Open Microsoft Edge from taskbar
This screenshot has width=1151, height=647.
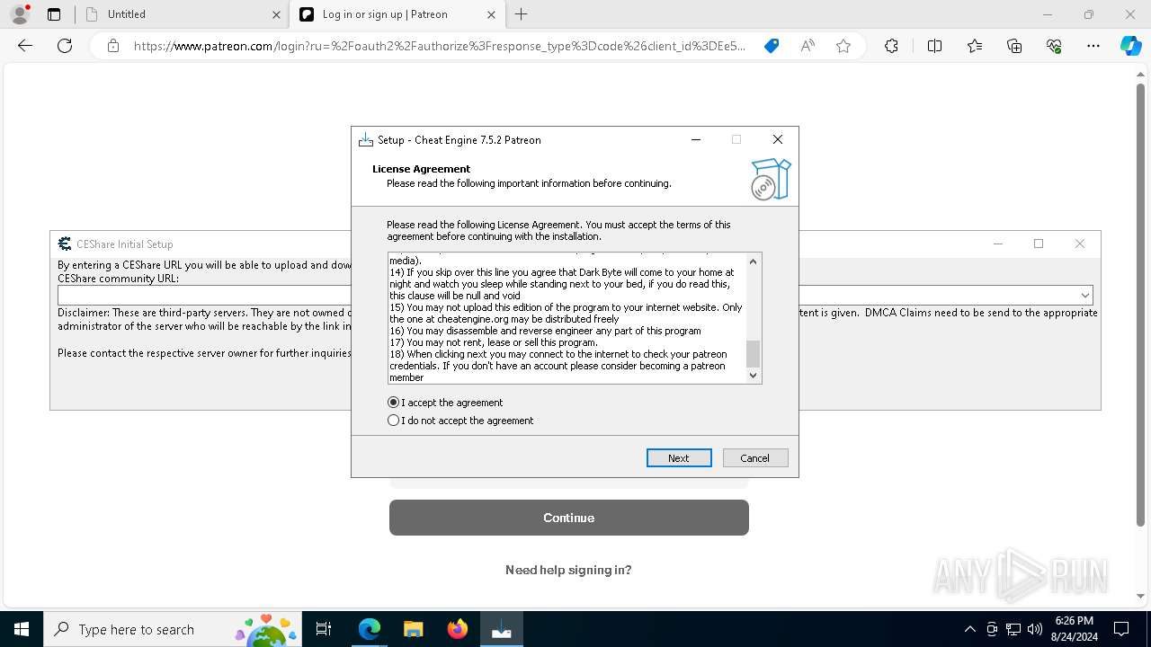click(370, 629)
